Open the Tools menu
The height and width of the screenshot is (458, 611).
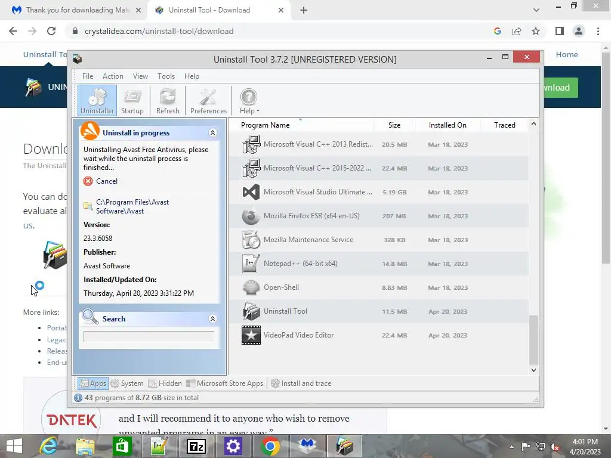tap(166, 76)
